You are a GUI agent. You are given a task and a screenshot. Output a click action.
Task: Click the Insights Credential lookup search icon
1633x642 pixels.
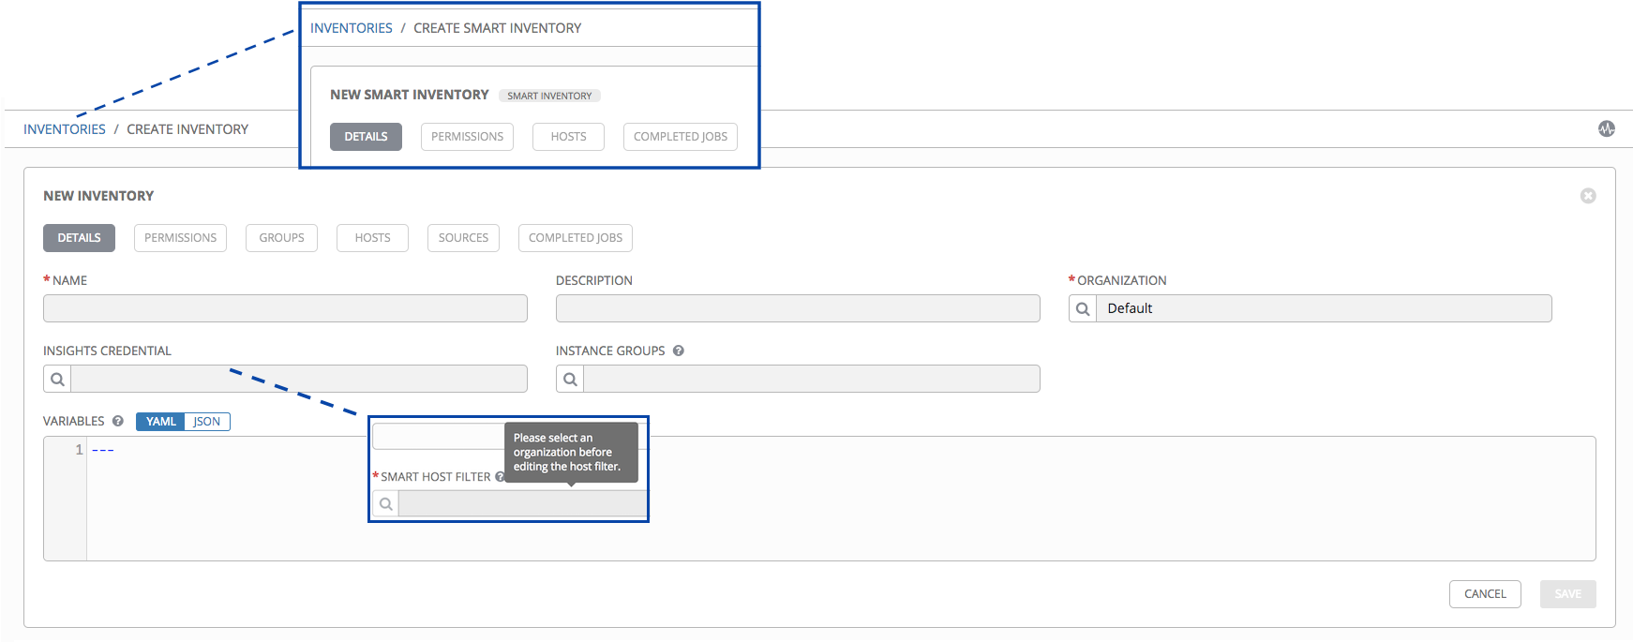[x=57, y=379]
